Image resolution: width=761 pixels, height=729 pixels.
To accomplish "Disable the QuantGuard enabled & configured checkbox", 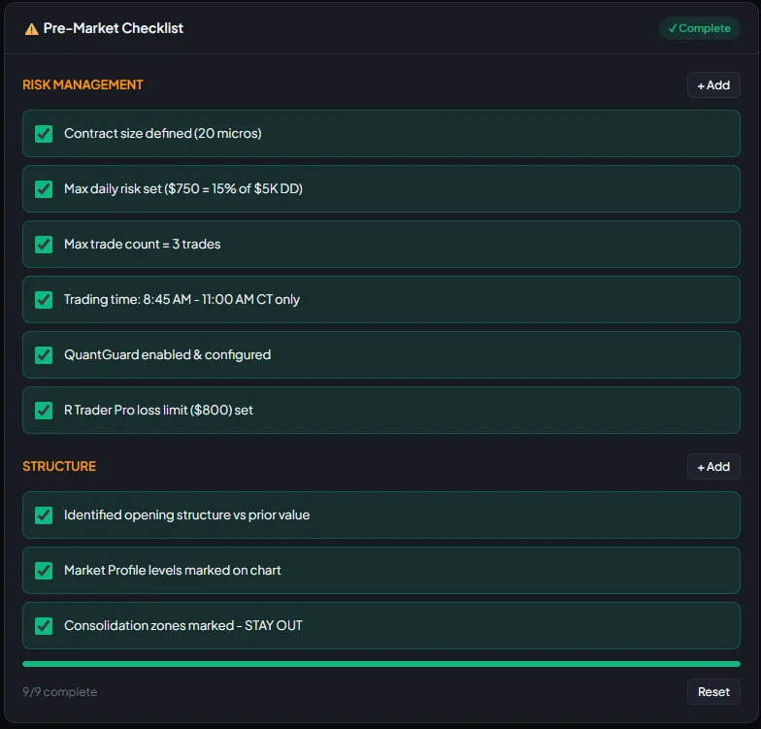I will pos(44,355).
